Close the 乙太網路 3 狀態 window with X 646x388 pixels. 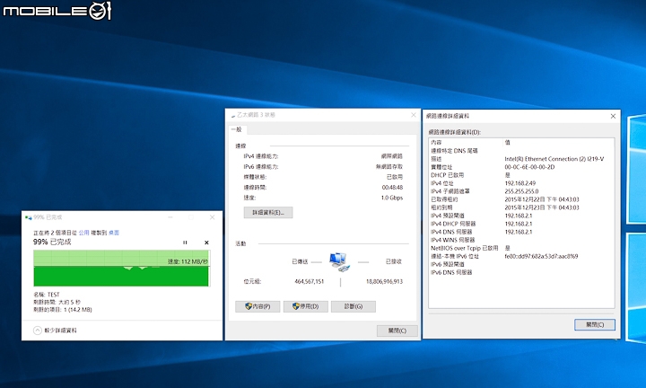[x=414, y=115]
